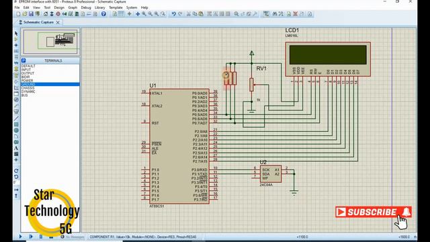Click the Zoom In magnifier icon
Screen dimensions: 430x242
pyautogui.click(x=144, y=14)
